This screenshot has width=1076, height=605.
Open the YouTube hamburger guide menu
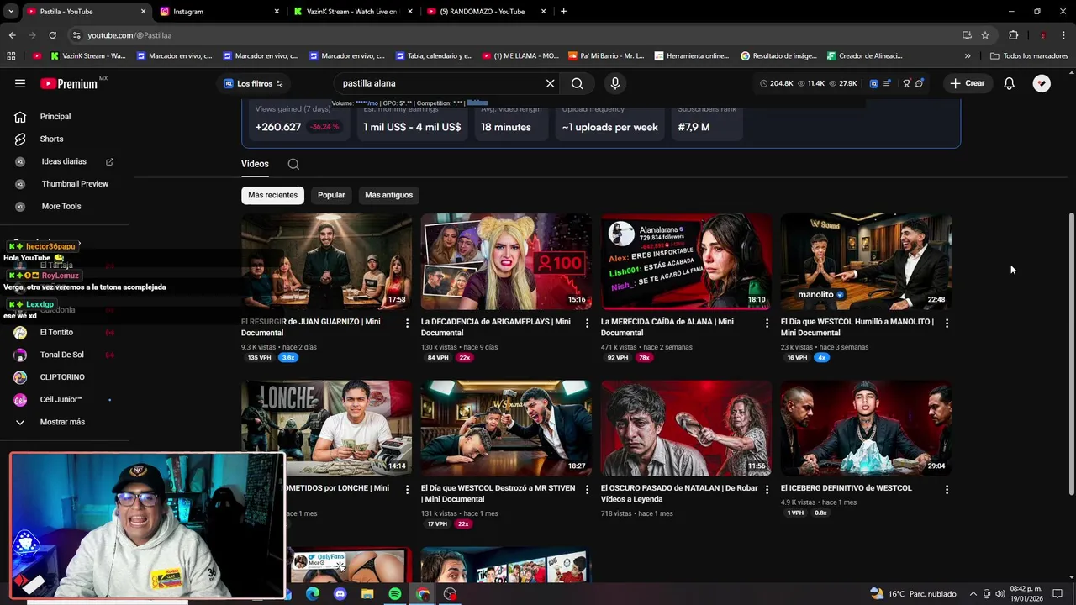[x=20, y=83]
